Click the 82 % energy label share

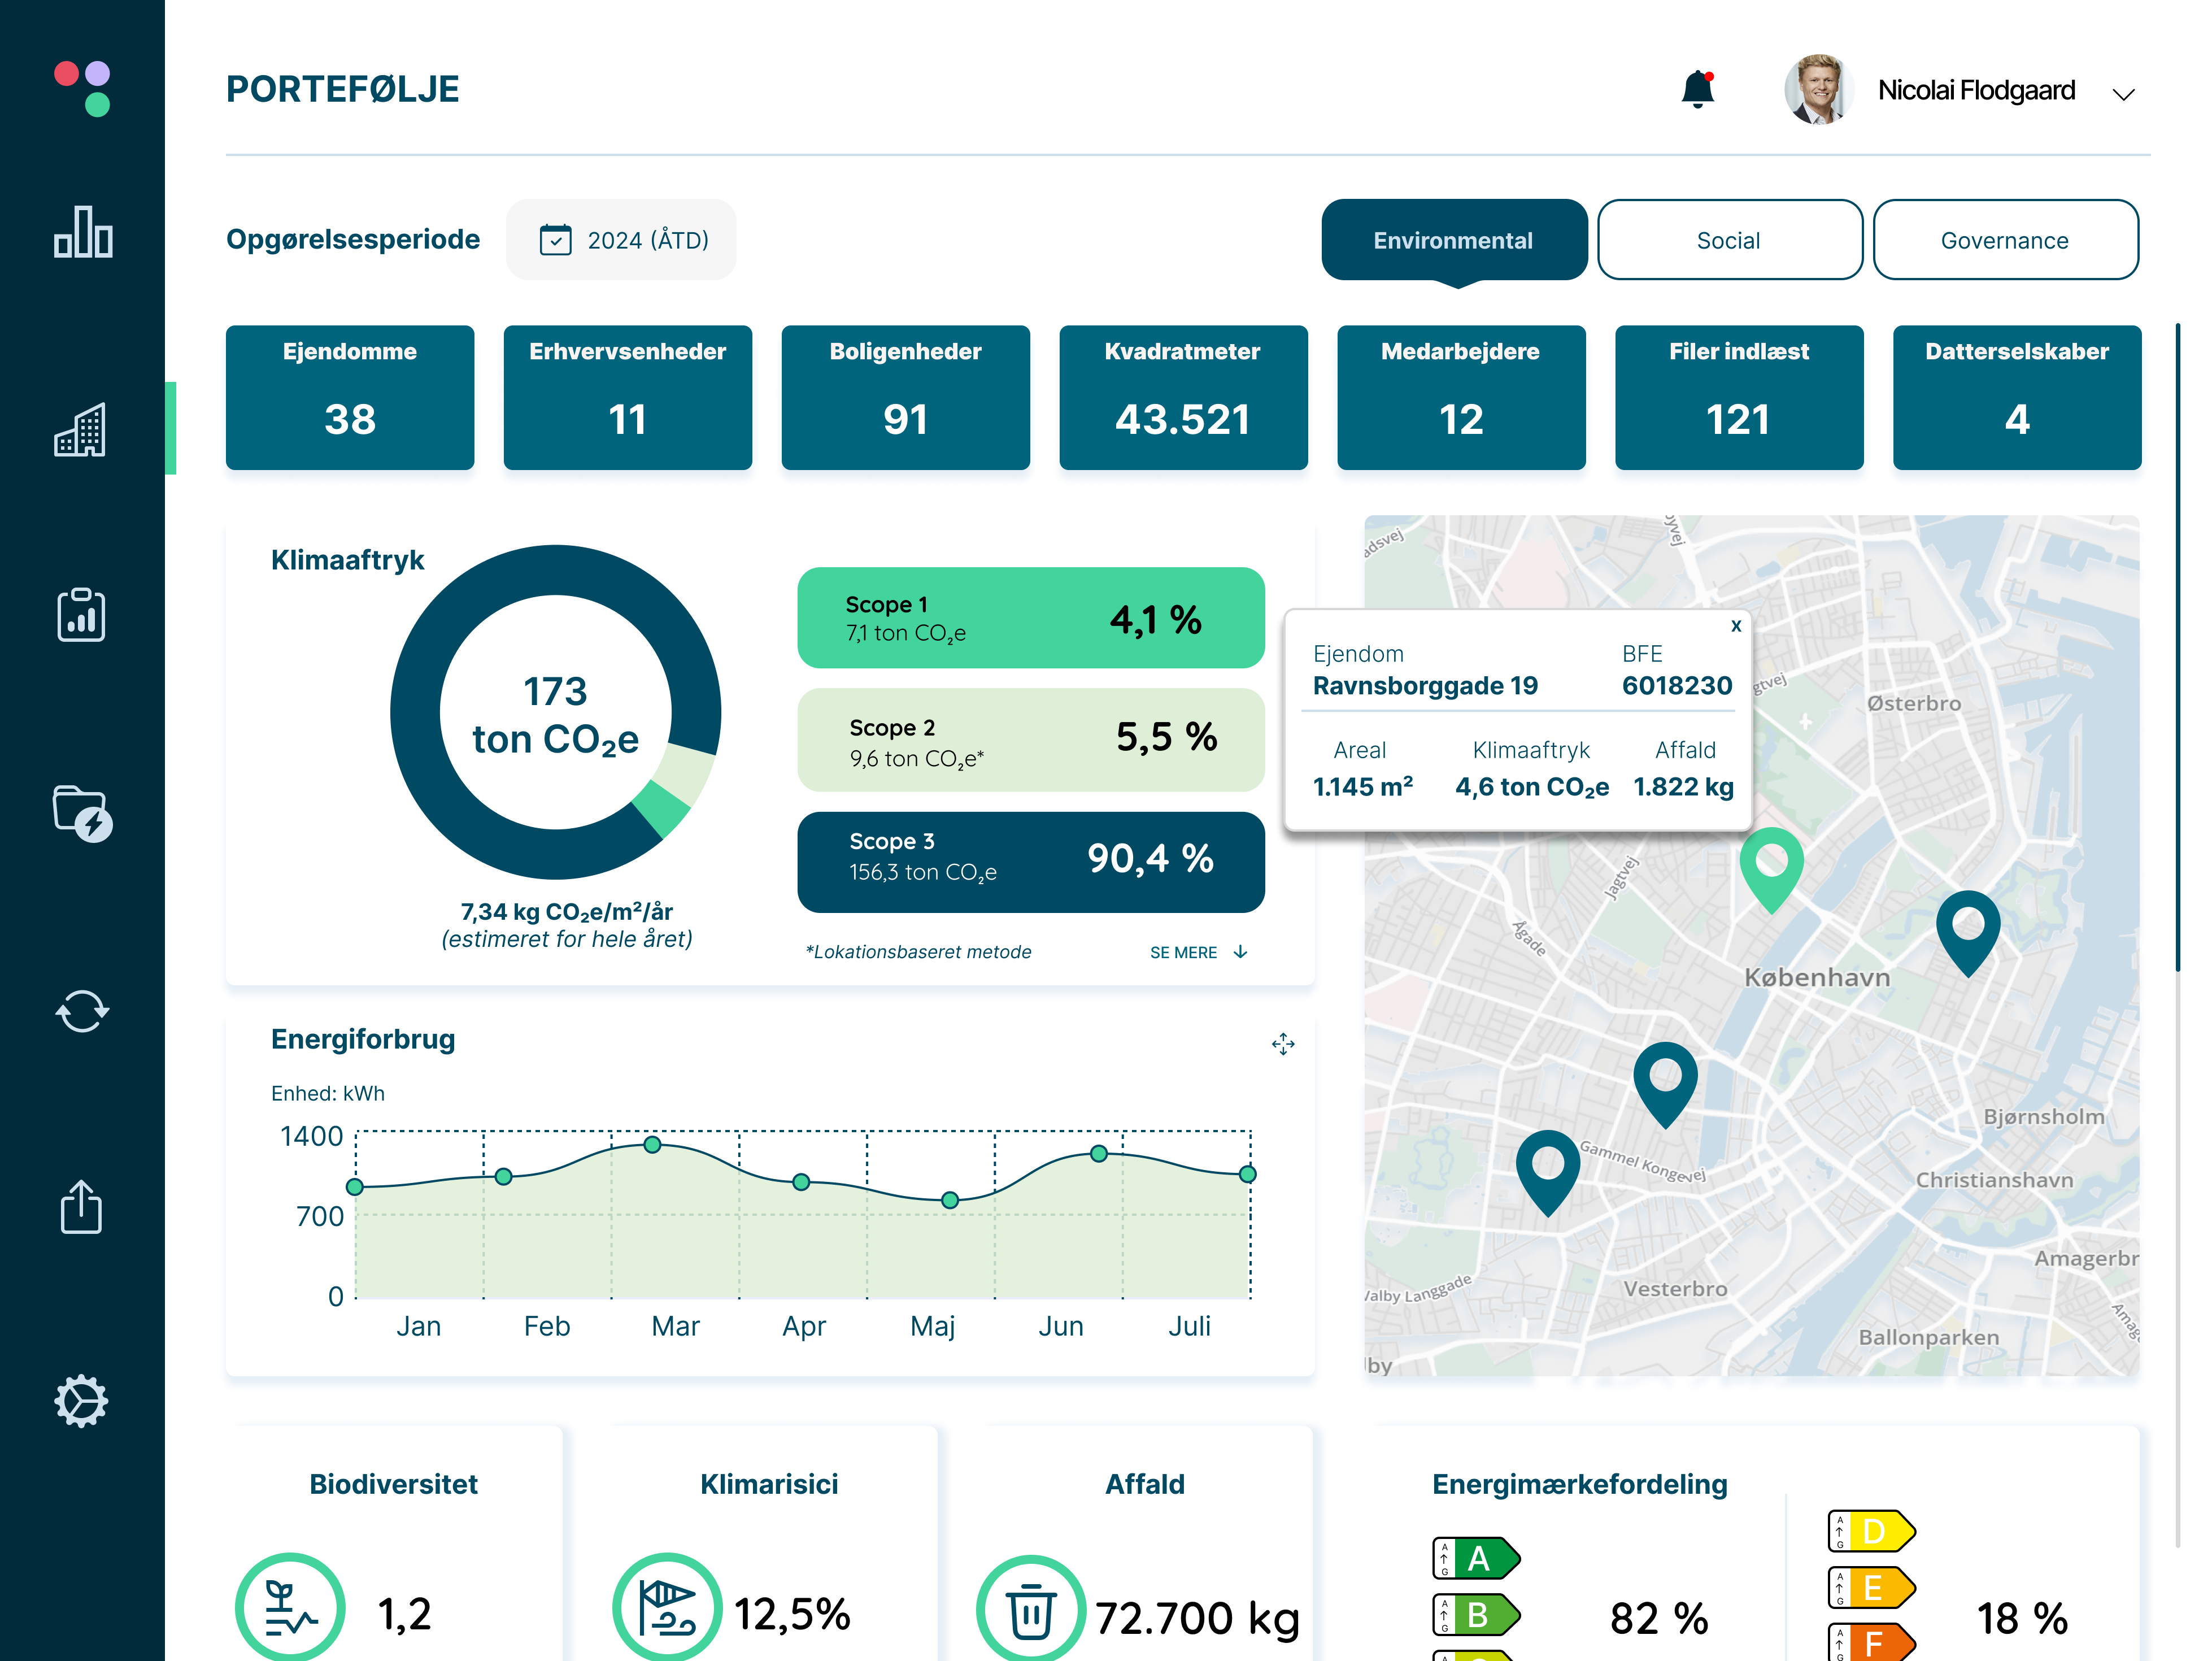tap(1659, 1618)
